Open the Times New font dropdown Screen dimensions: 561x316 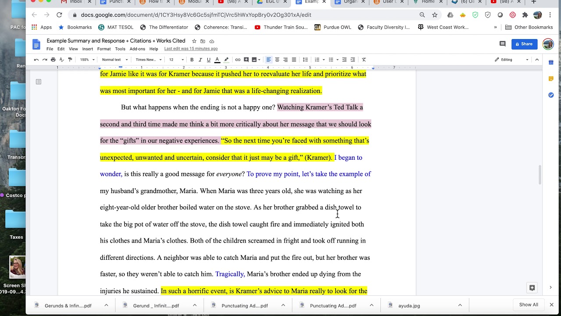(149, 60)
